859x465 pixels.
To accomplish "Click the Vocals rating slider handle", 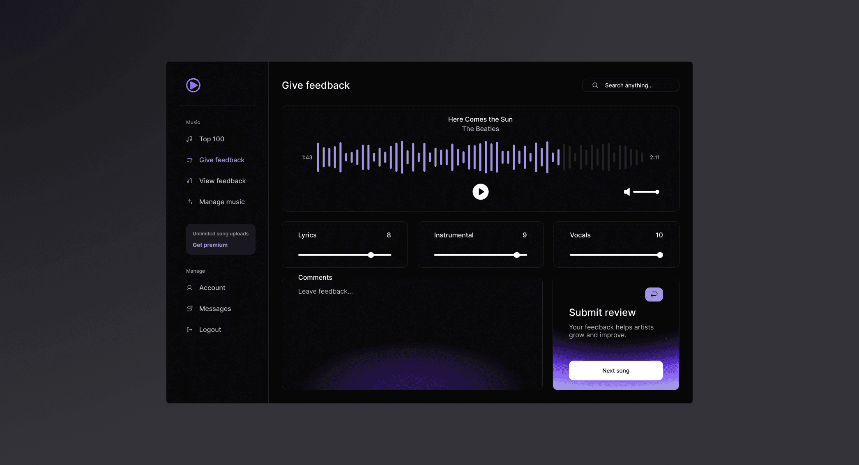I will pyautogui.click(x=660, y=255).
